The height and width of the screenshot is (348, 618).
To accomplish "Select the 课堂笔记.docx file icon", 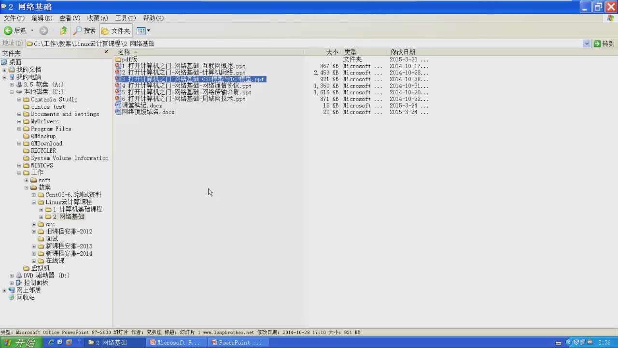I will coord(118,105).
